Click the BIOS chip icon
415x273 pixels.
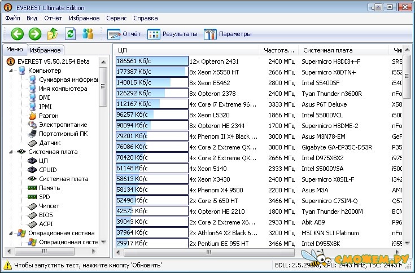coord(32,215)
